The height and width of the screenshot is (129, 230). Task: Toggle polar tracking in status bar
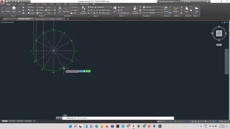point(175,121)
